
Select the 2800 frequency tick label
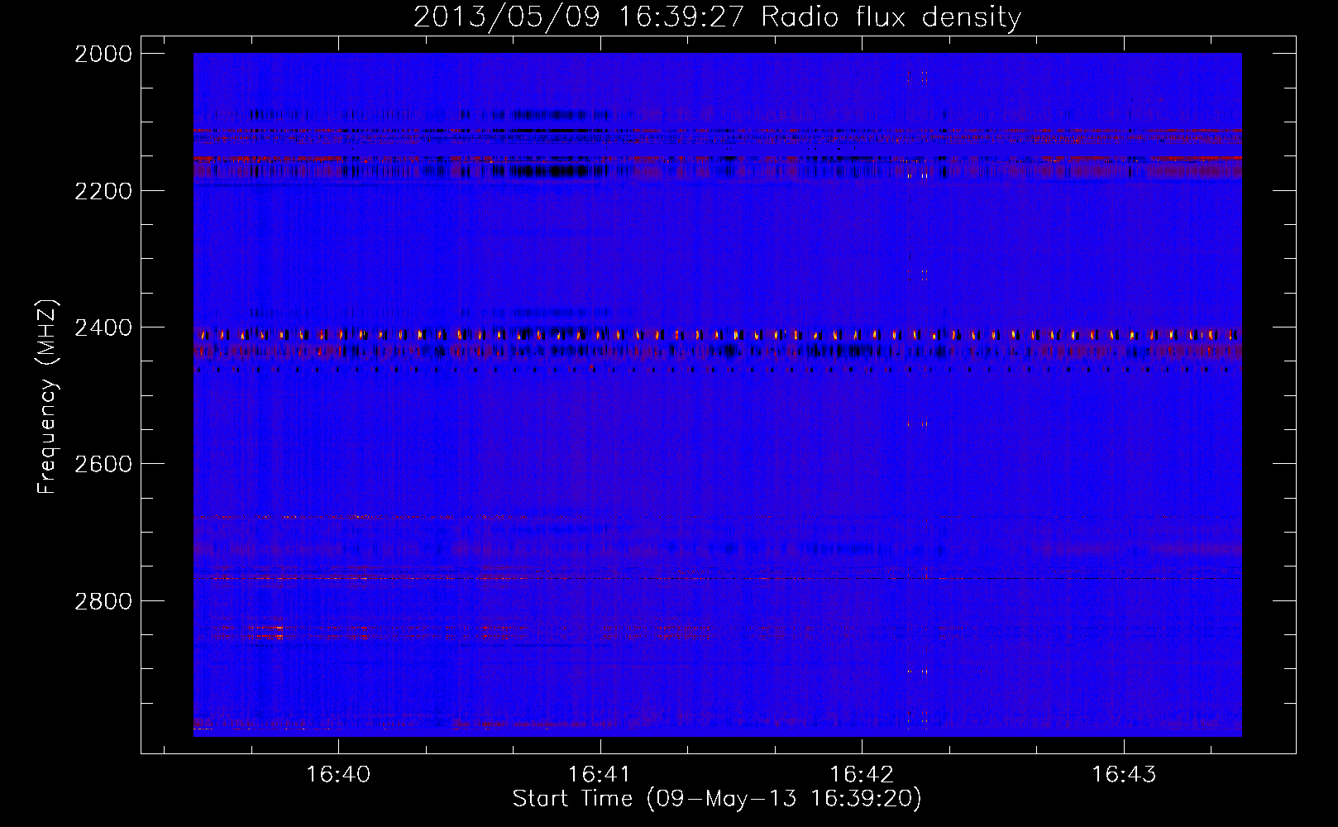pyautogui.click(x=103, y=600)
